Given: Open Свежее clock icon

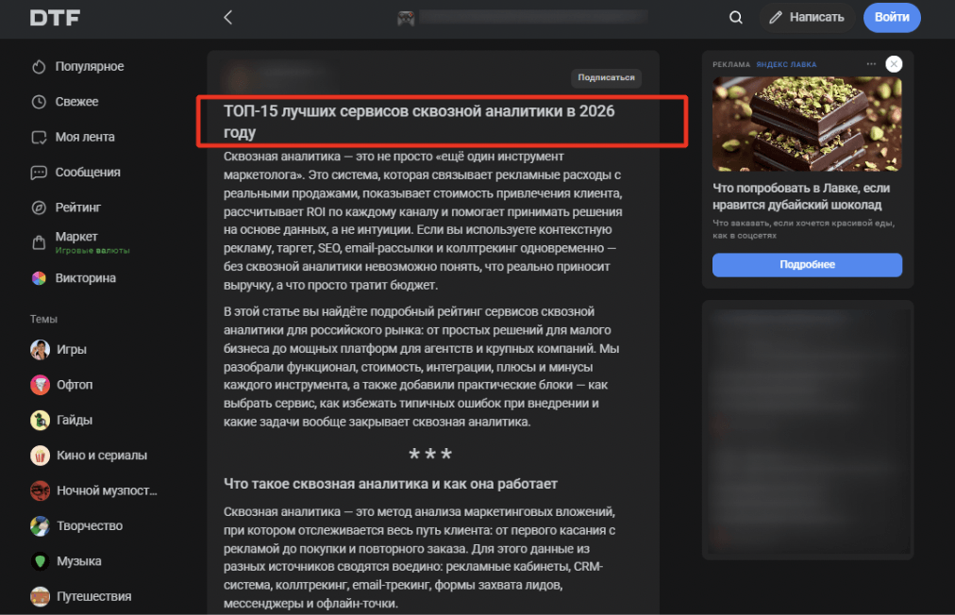Looking at the screenshot, I should point(39,102).
